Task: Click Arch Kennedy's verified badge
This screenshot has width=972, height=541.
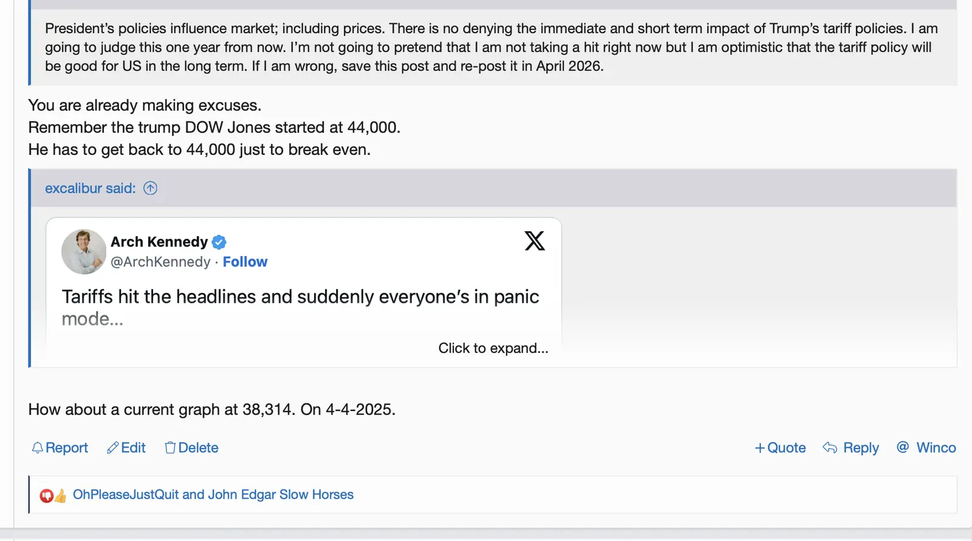Action: tap(219, 242)
